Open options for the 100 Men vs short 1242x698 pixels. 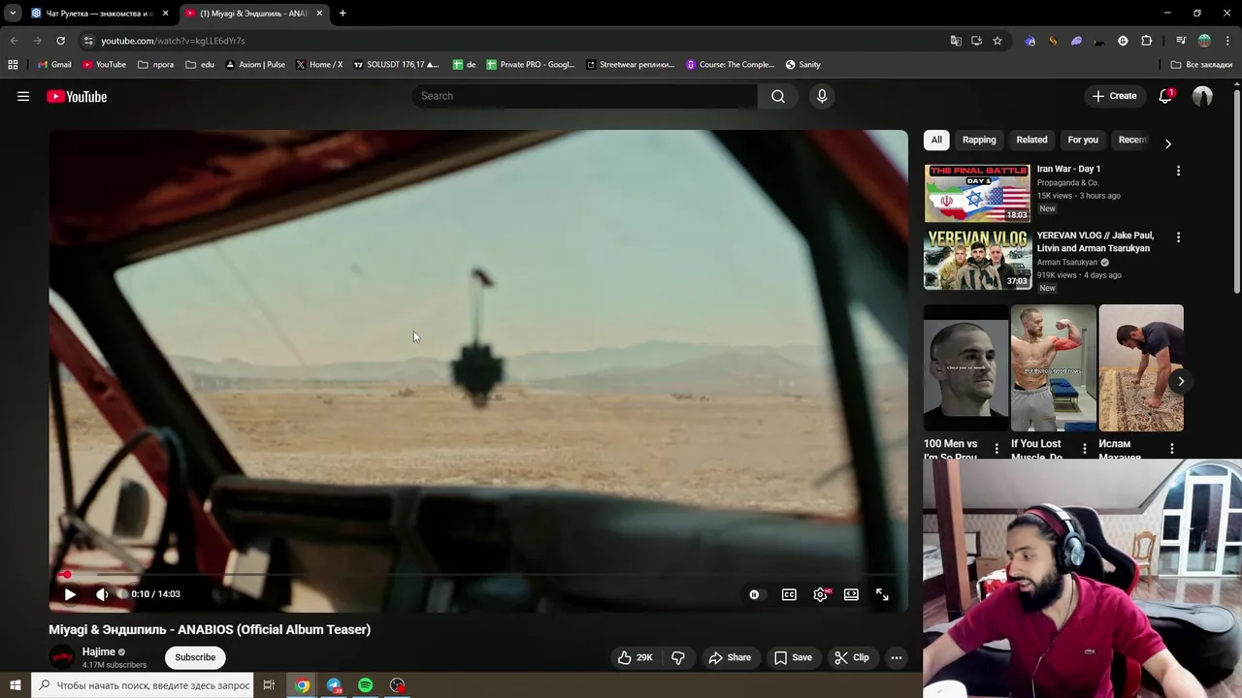(x=997, y=449)
